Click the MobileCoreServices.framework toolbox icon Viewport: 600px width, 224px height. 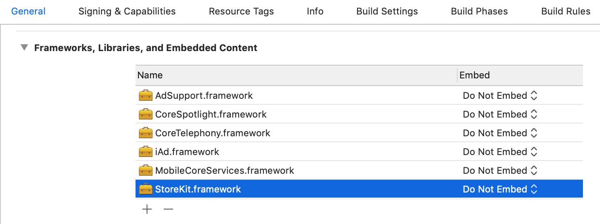(145, 171)
